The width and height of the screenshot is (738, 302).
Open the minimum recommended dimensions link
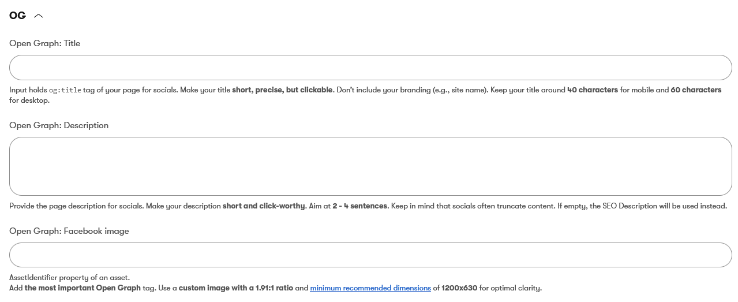370,288
